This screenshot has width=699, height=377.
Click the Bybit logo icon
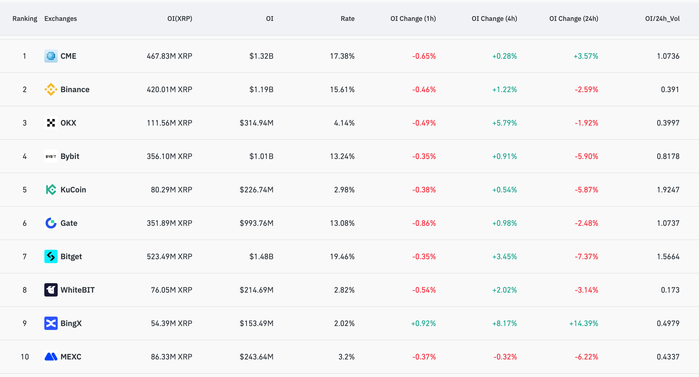click(51, 156)
